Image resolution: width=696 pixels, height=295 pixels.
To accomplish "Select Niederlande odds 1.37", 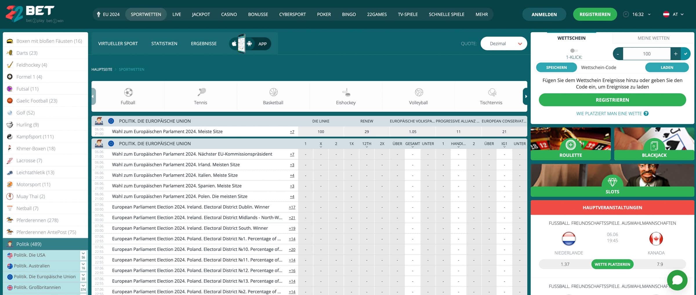I will pos(565,264).
